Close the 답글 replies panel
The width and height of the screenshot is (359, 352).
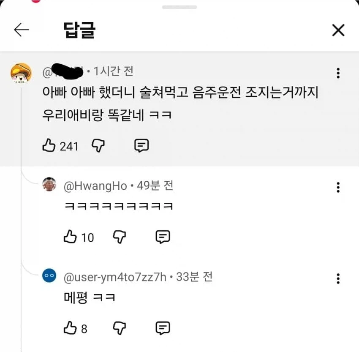coord(338,30)
